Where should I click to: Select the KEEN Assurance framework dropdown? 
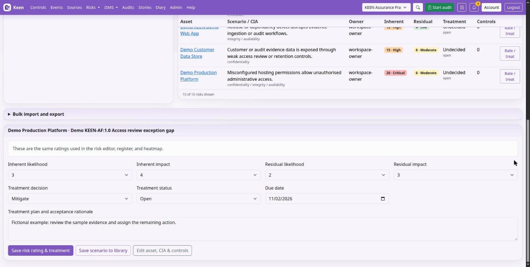coord(386,7)
